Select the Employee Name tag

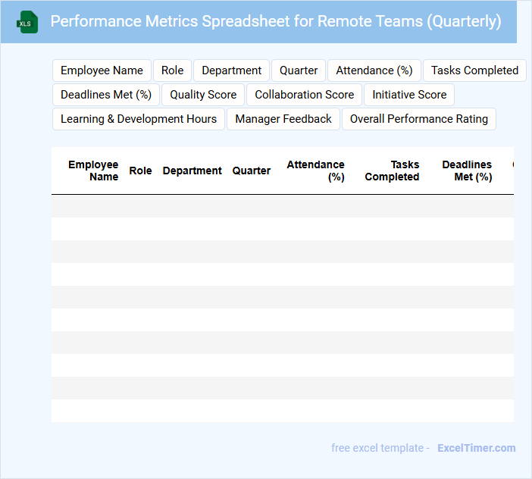pyautogui.click(x=102, y=70)
